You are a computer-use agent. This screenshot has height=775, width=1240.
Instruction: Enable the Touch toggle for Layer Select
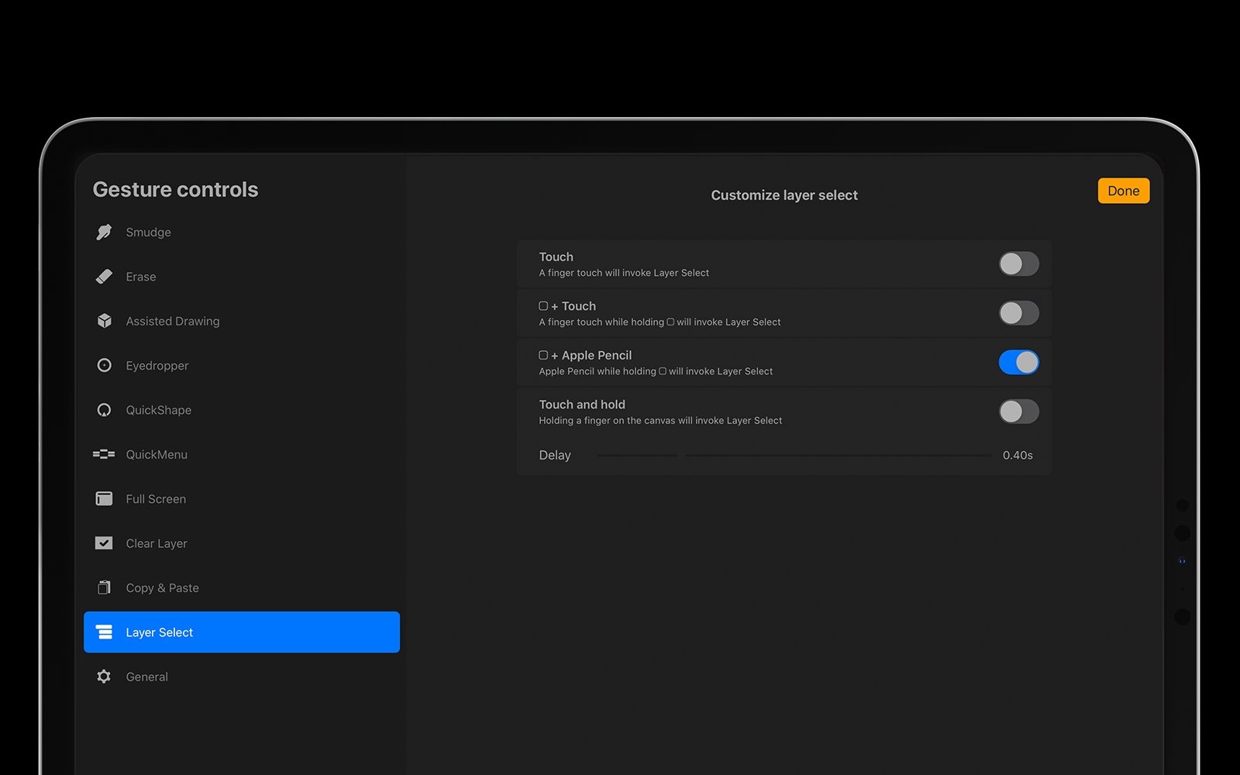(1018, 264)
